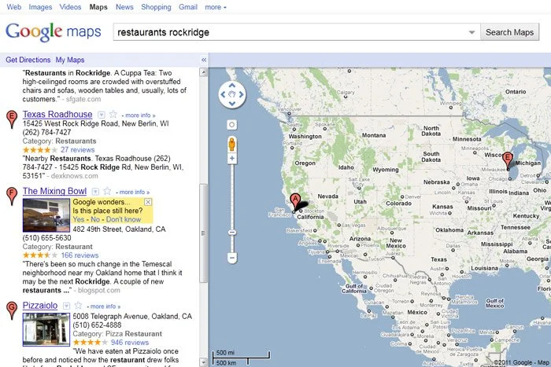Click Get Directions link
This screenshot has width=551, height=367.
pyautogui.click(x=28, y=60)
